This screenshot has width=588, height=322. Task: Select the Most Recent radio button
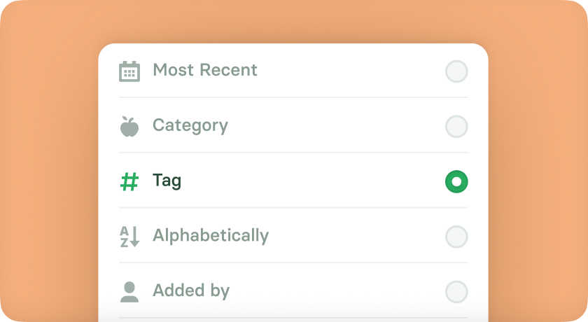456,71
